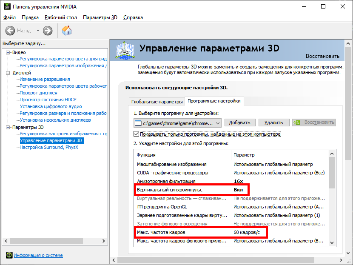
Task: Click the Forward arrow icon in toolbar
Action: coord(48,31)
